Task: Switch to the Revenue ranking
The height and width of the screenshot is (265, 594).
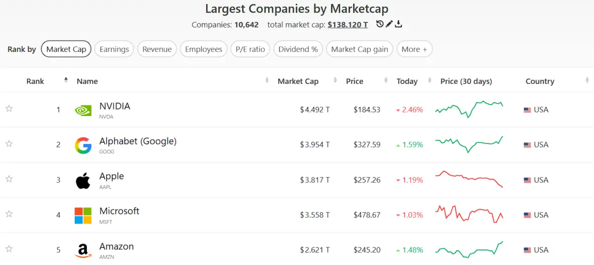Action: point(157,49)
